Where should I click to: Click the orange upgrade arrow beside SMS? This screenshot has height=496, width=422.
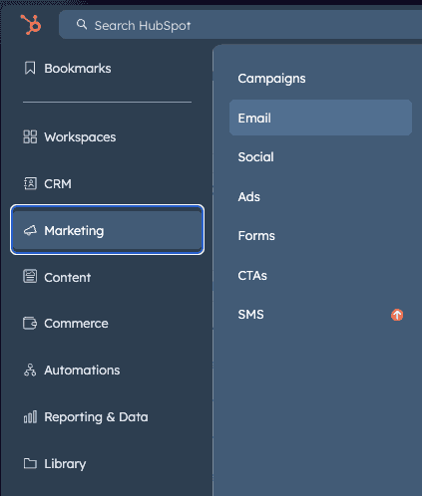click(397, 315)
